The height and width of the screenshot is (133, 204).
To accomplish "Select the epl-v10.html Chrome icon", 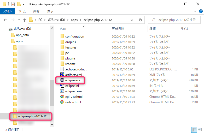I will click(x=62, y=96).
